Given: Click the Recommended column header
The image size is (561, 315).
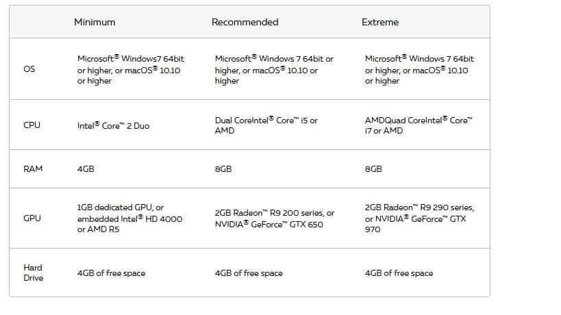Looking at the screenshot, I should [245, 22].
